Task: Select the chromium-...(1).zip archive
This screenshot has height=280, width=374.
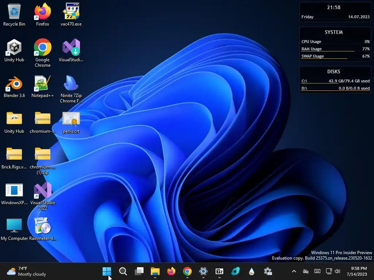Action: pyautogui.click(x=42, y=160)
